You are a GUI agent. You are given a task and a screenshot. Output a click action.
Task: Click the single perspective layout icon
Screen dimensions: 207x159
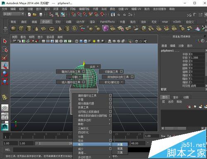point(5,108)
